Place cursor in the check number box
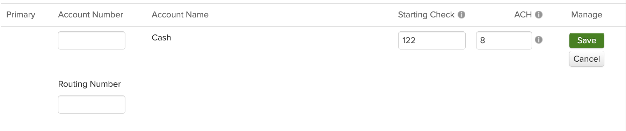The height and width of the screenshot is (131, 626). [432, 40]
